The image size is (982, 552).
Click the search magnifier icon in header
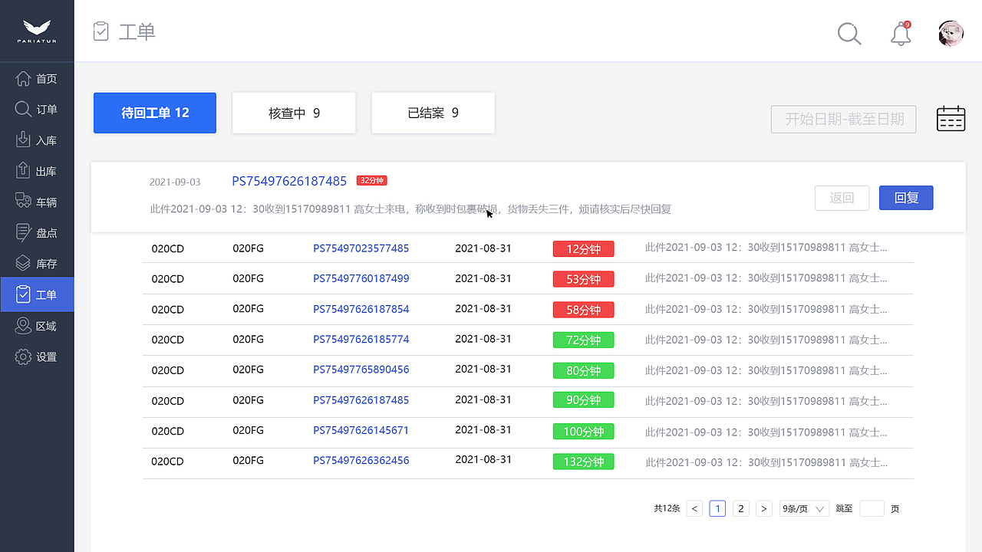click(849, 34)
